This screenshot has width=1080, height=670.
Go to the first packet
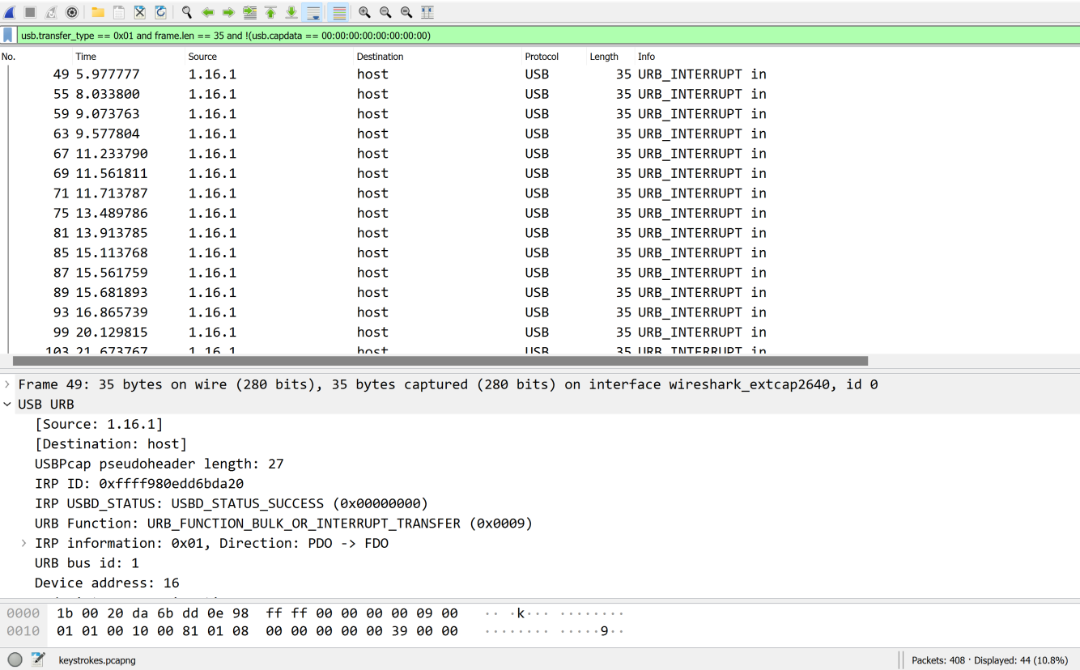[270, 12]
